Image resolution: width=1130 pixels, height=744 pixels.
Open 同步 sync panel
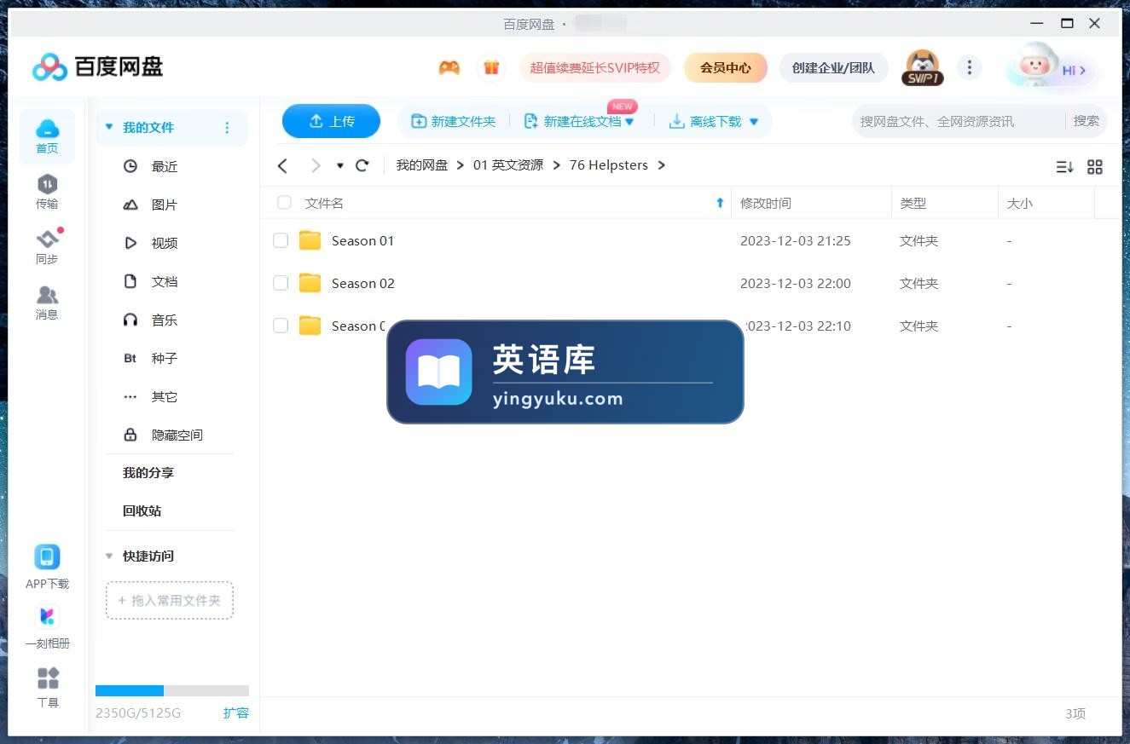[x=47, y=247]
